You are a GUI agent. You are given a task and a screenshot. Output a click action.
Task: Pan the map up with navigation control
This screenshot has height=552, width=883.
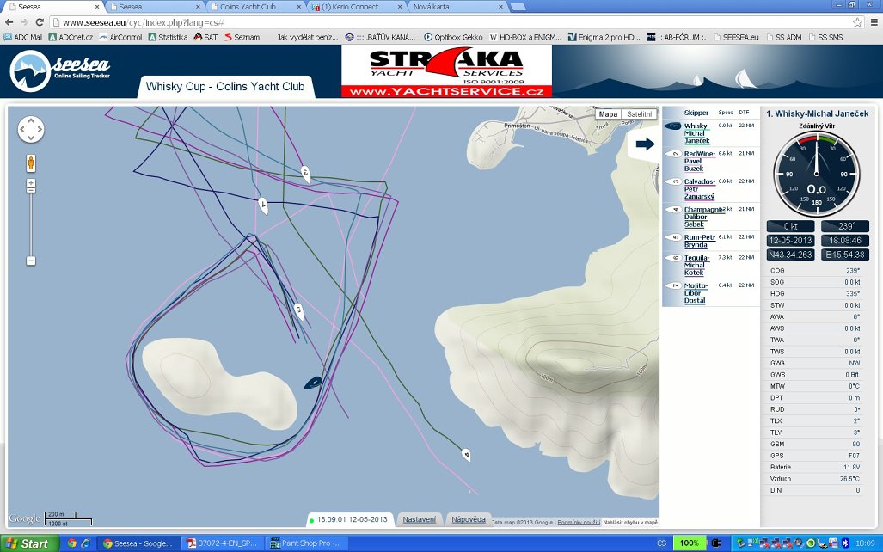[x=31, y=121]
